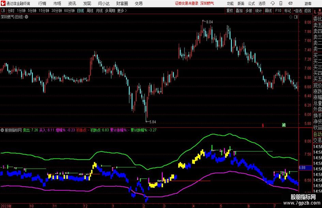Click the 统计 statistics button
322x208 pixels.
(259, 11)
